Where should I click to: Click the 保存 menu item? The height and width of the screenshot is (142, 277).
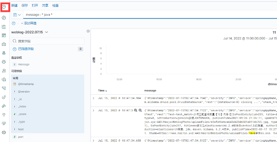tap(25, 5)
